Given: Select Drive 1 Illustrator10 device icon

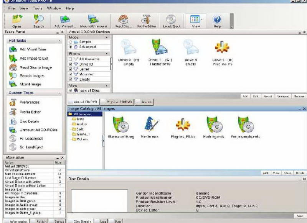Looking at the screenshot, I should tap(160, 52).
